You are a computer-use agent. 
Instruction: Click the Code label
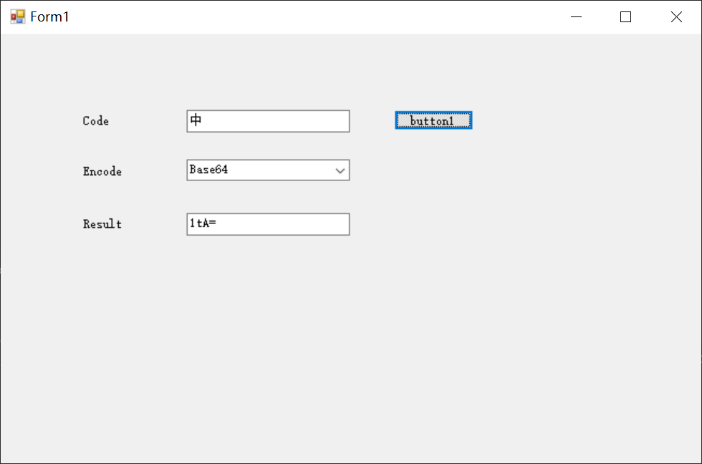[96, 121]
